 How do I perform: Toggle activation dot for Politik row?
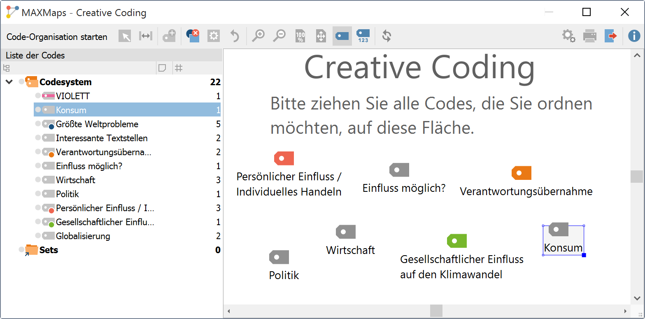(38, 194)
